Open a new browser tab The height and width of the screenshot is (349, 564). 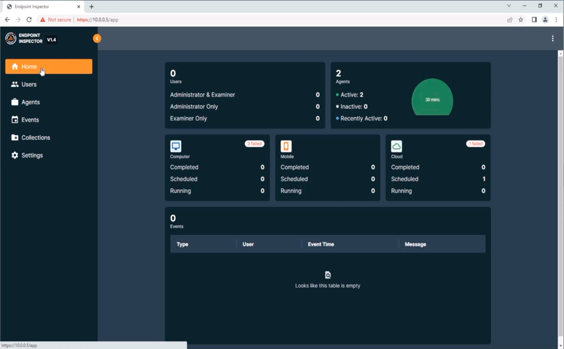coord(91,6)
